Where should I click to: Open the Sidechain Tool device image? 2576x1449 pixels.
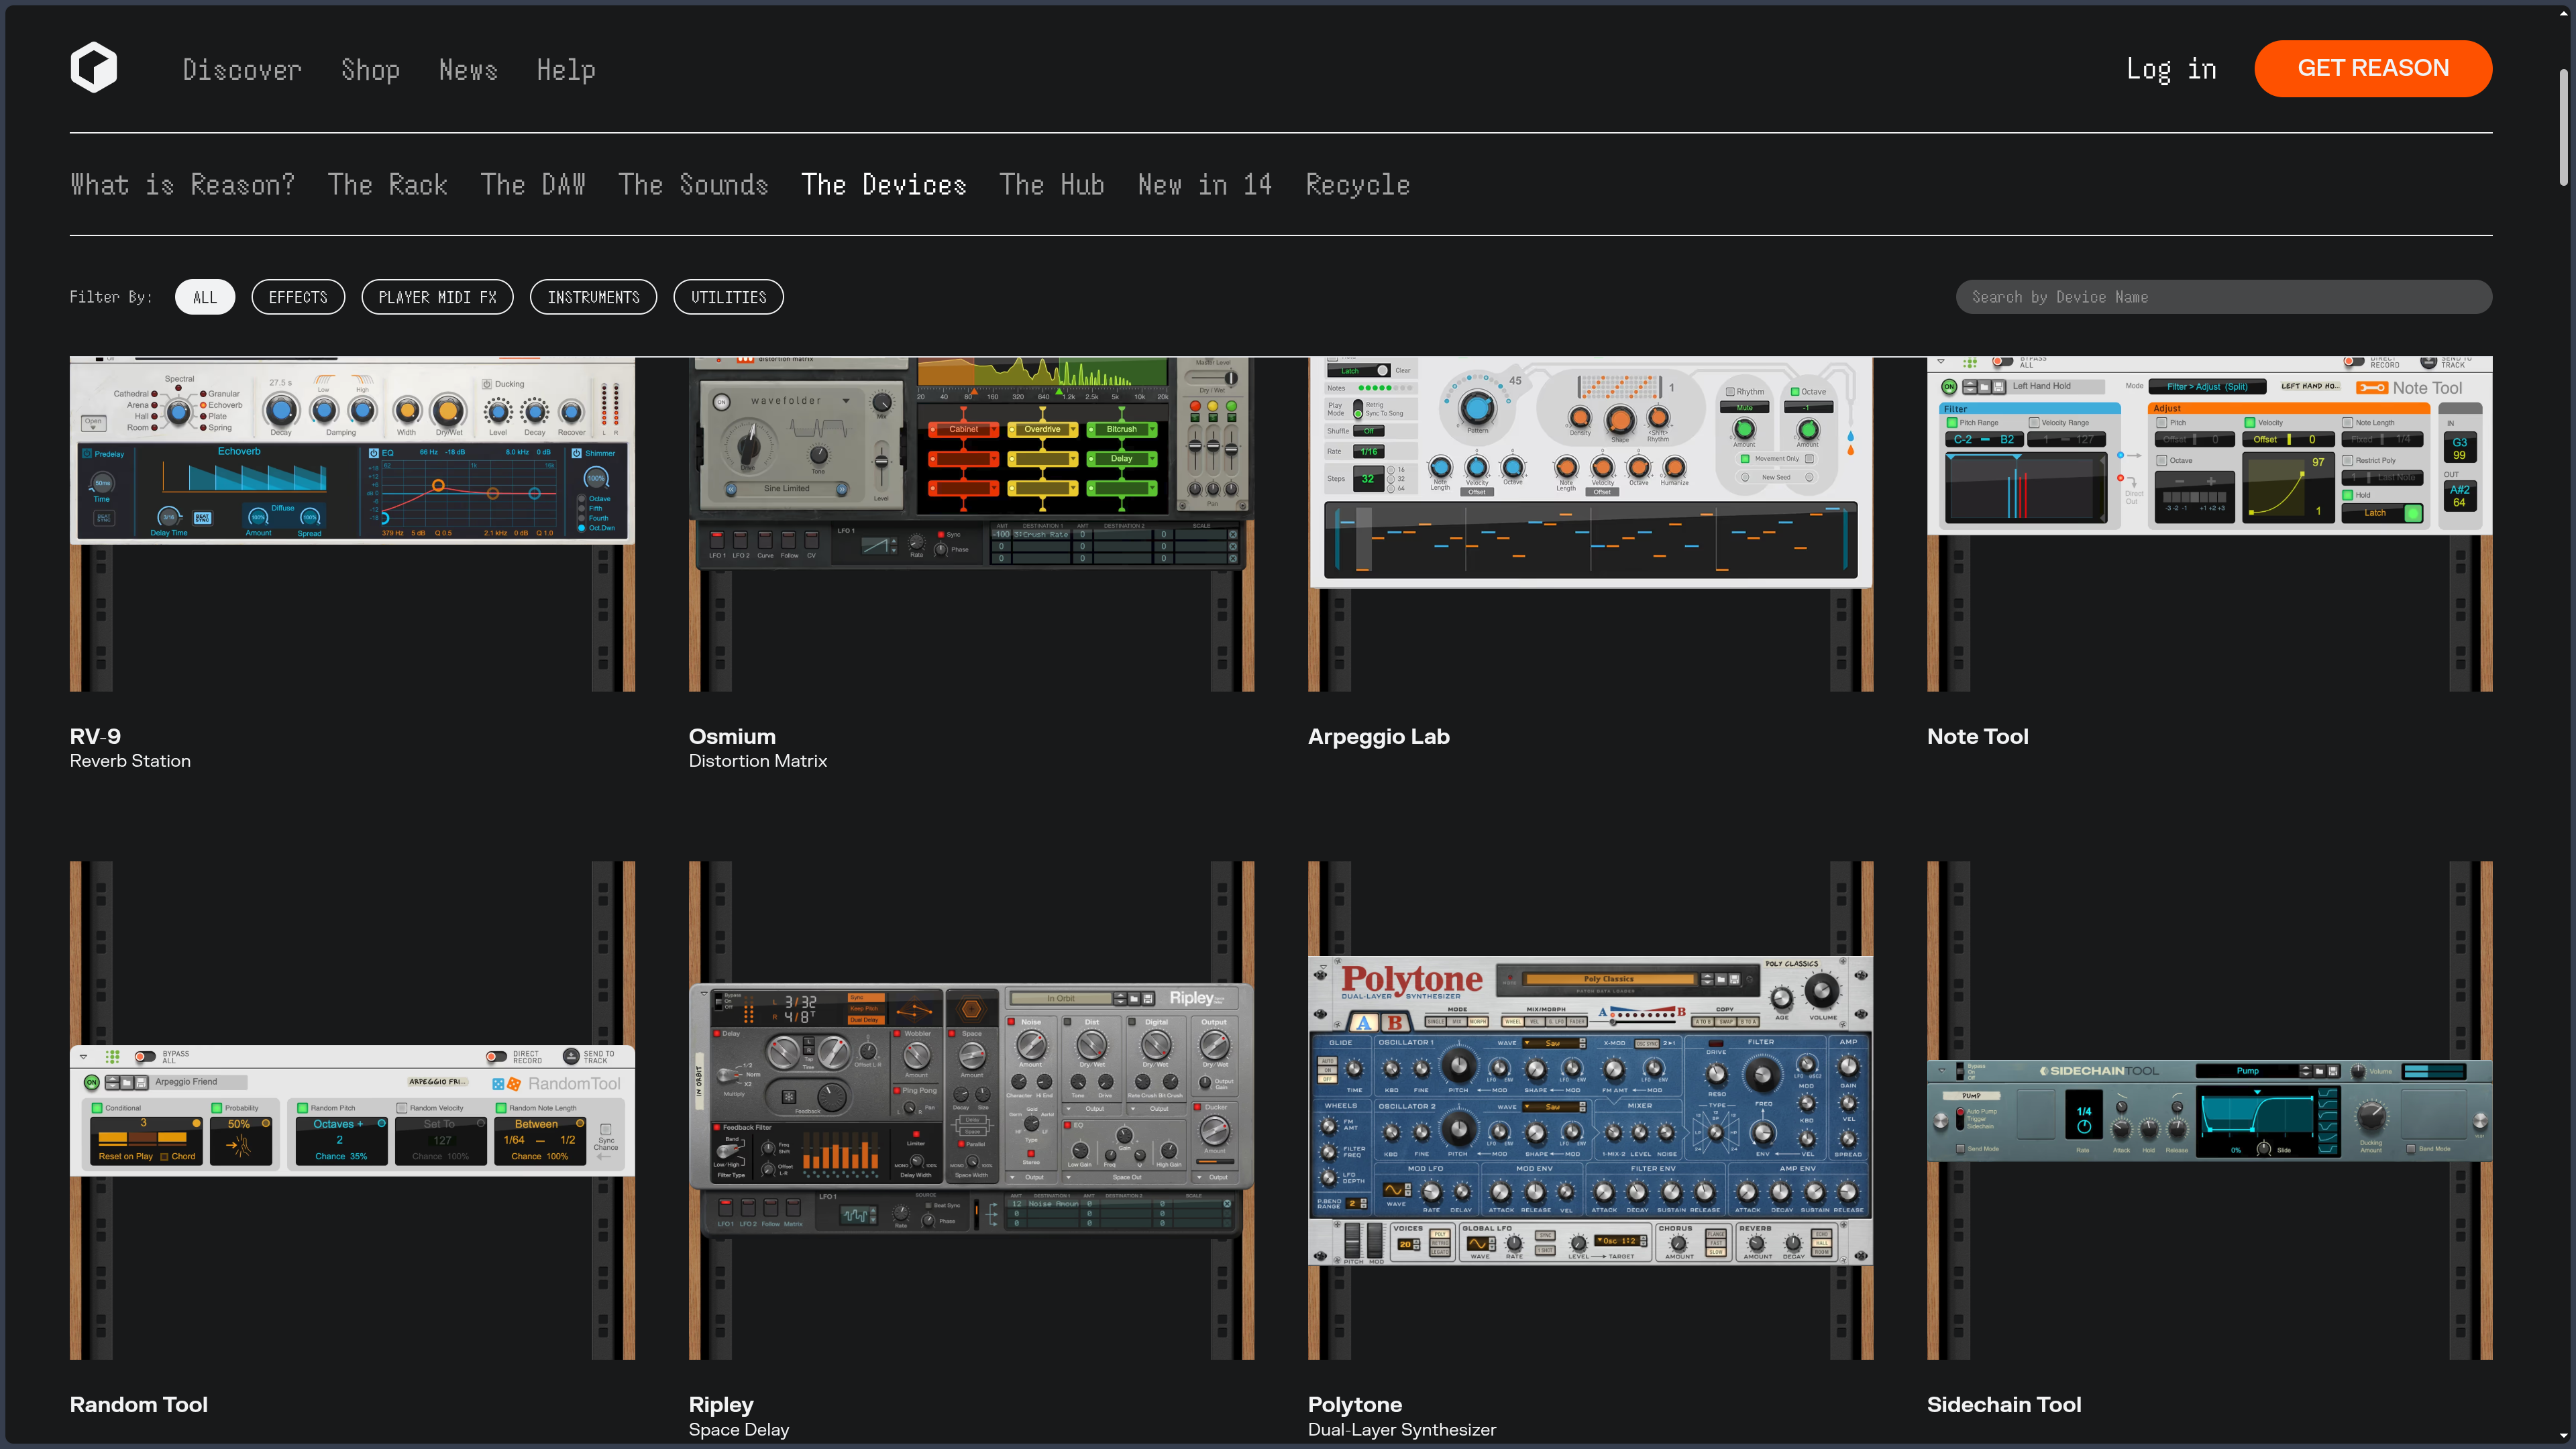coord(2209,1110)
